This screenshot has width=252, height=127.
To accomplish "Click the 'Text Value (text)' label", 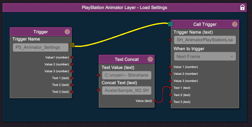I will [x=118, y=68].
